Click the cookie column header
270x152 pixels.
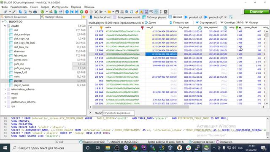pos(124,27)
